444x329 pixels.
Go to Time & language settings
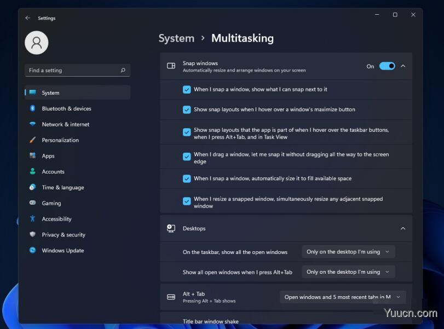tap(78, 187)
